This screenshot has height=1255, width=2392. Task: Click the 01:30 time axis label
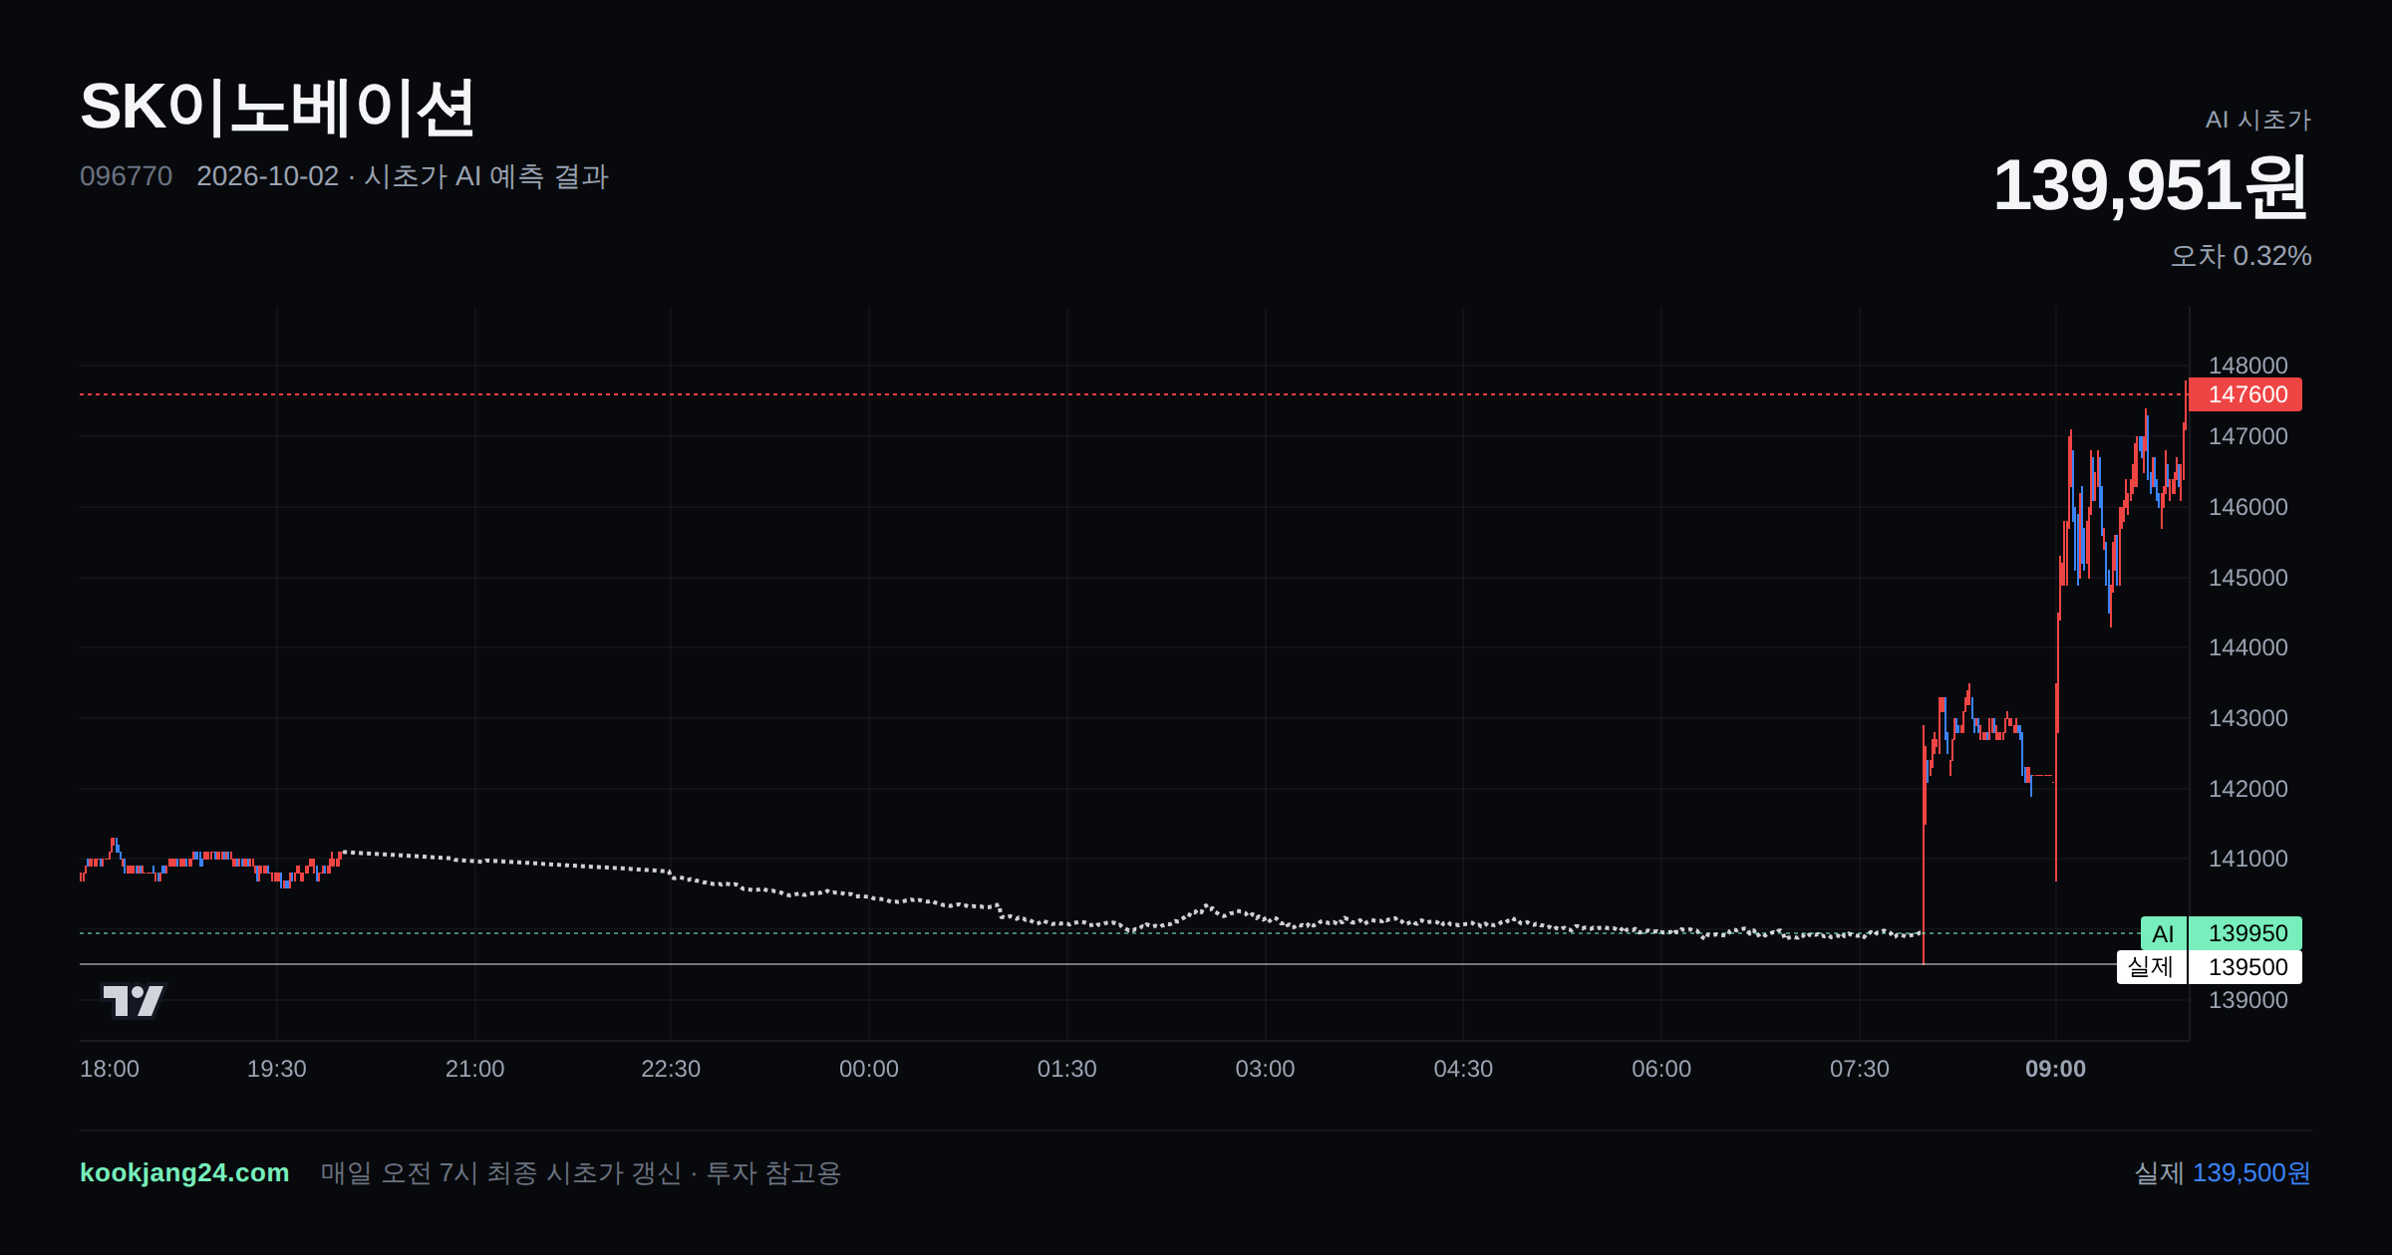(1066, 1069)
